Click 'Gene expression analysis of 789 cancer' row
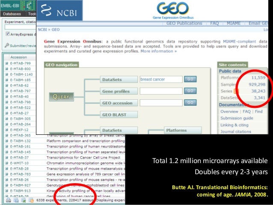This screenshot has height=205, width=273. tap(86, 174)
